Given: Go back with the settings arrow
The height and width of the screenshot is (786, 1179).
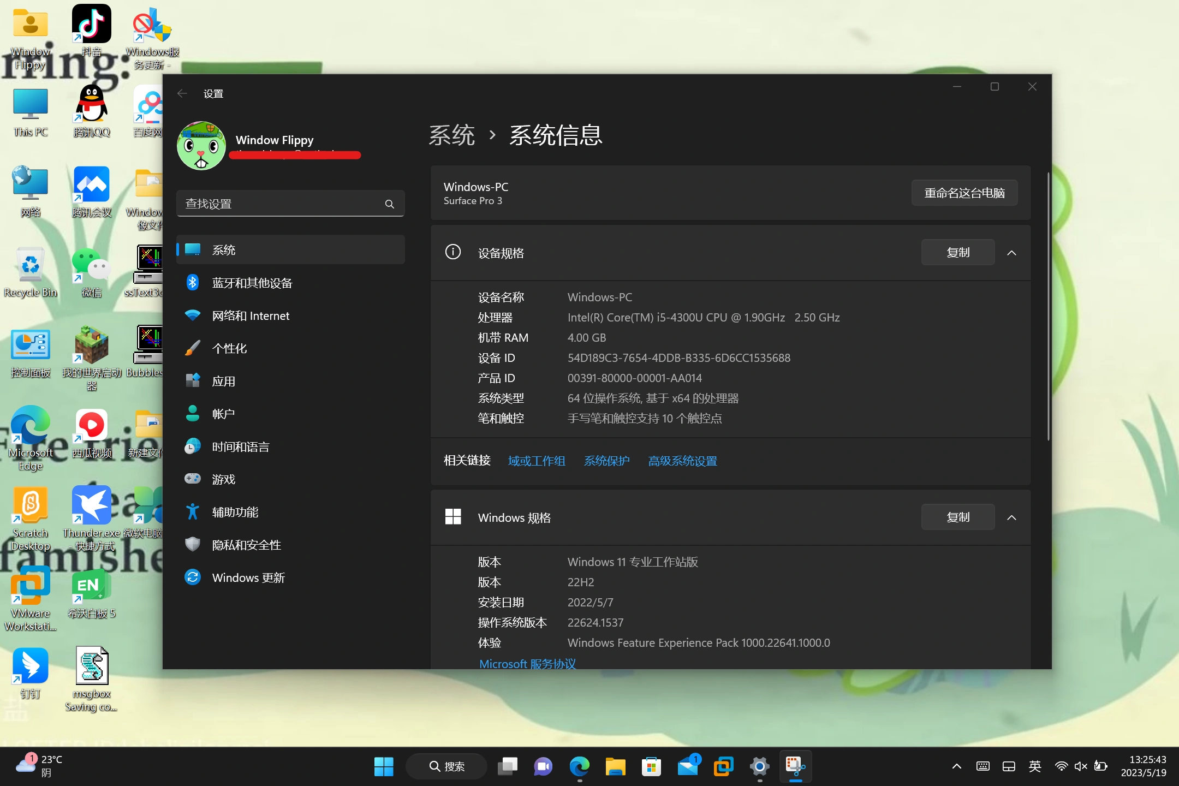Looking at the screenshot, I should click(x=182, y=94).
